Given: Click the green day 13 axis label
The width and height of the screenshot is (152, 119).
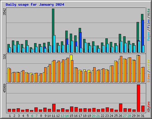Looking at the screenshot, I should 62,116.
